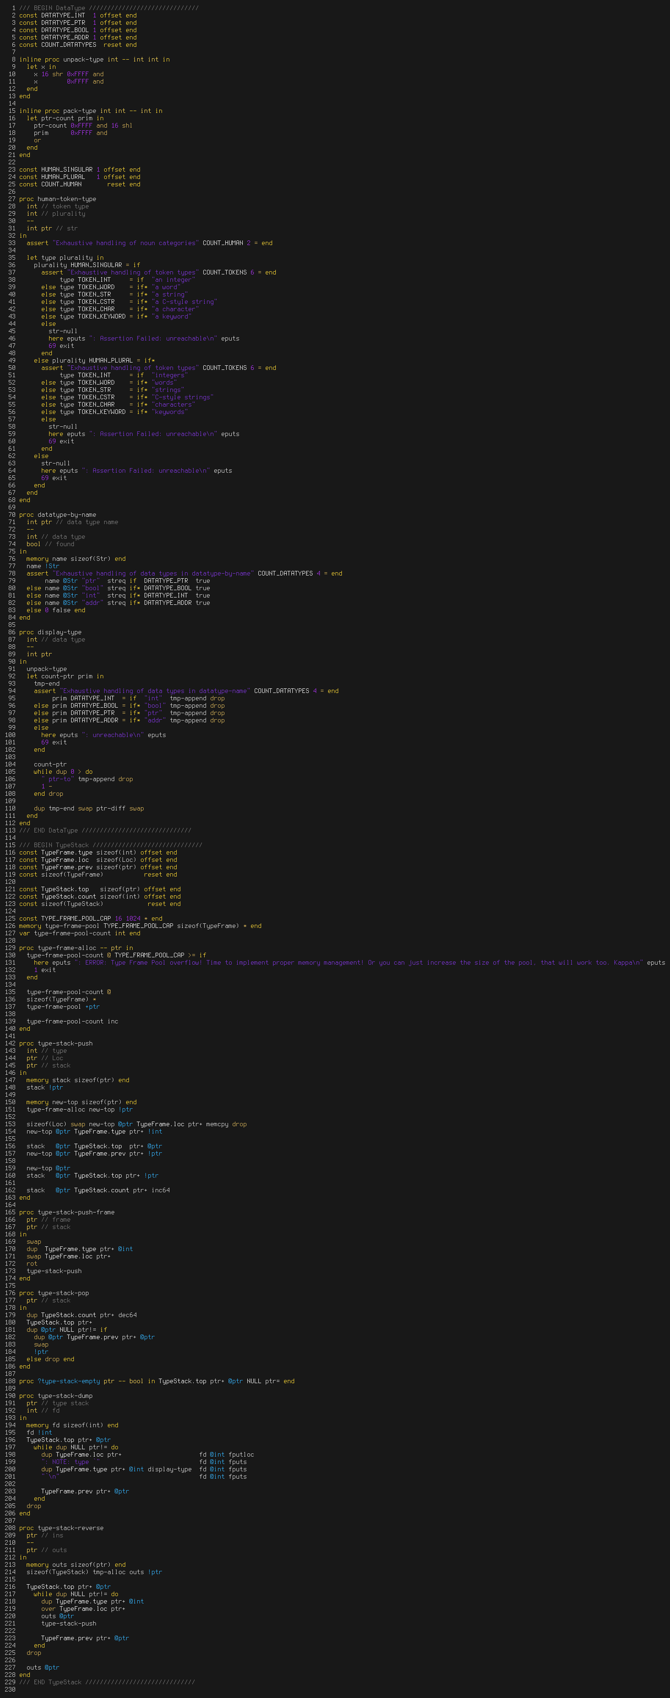The height and width of the screenshot is (1698, 670).
Task: Click the 'proc type-stack-pop' header line
Action: 54,1293
